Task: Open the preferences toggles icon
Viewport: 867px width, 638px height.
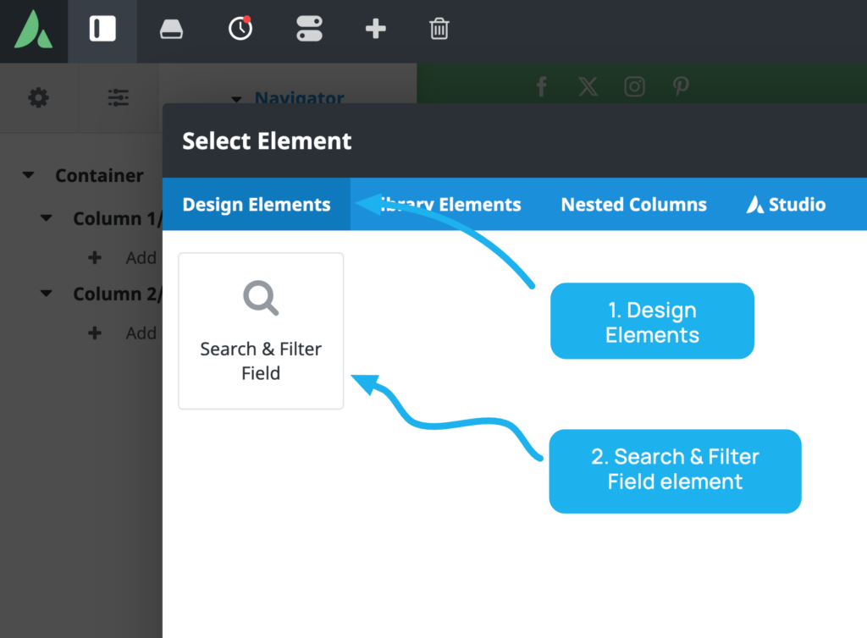Action: point(309,29)
